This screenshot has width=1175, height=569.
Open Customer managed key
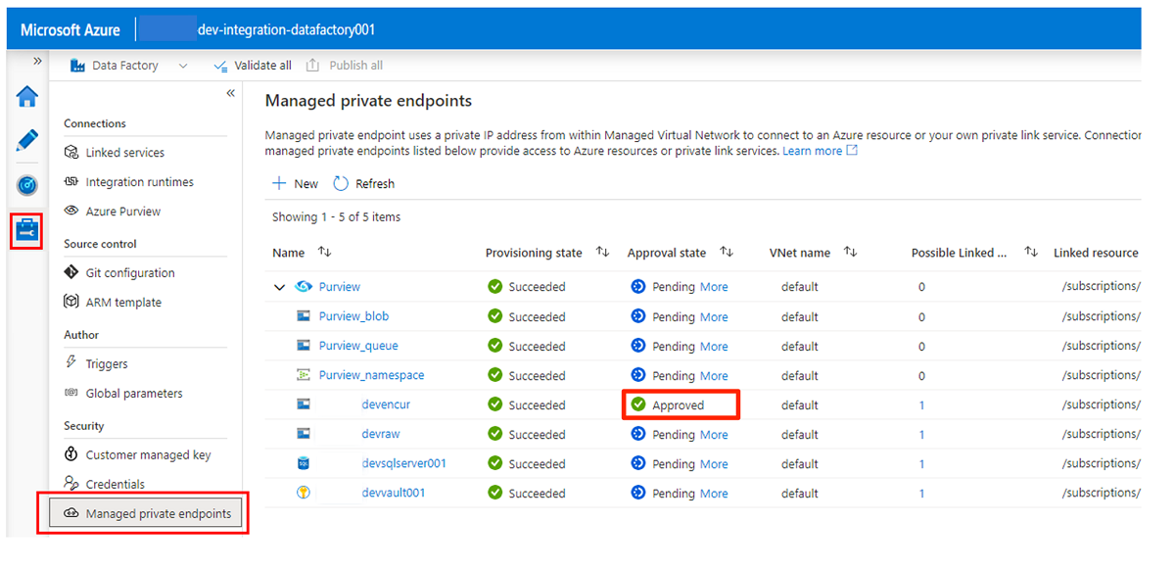(x=147, y=455)
